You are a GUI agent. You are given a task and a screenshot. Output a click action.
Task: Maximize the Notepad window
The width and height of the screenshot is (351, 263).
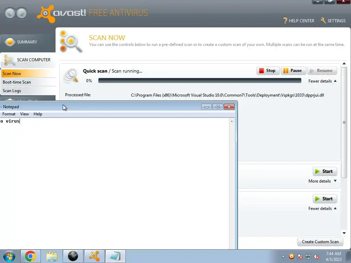click(218, 107)
